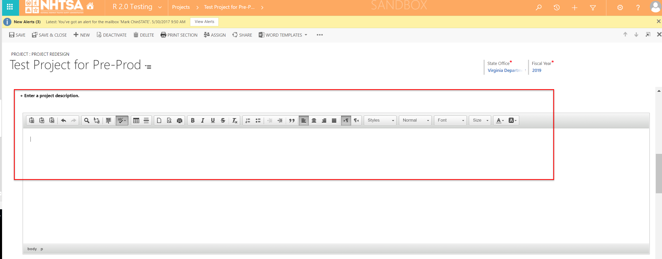Image resolution: width=662 pixels, height=259 pixels.
Task: Preview the document
Action: point(169,120)
